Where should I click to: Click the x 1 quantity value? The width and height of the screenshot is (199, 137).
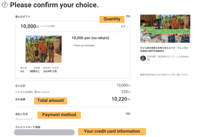[x=123, y=26]
